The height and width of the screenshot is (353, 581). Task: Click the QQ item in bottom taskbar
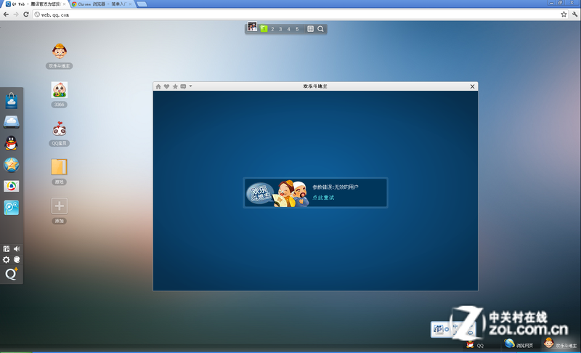click(x=476, y=345)
